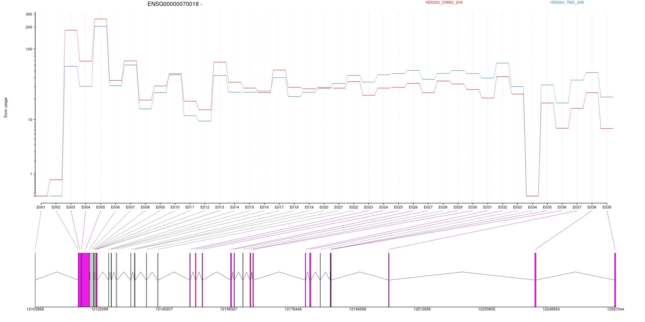
Task: Click exon label E002
Action: 56,207
